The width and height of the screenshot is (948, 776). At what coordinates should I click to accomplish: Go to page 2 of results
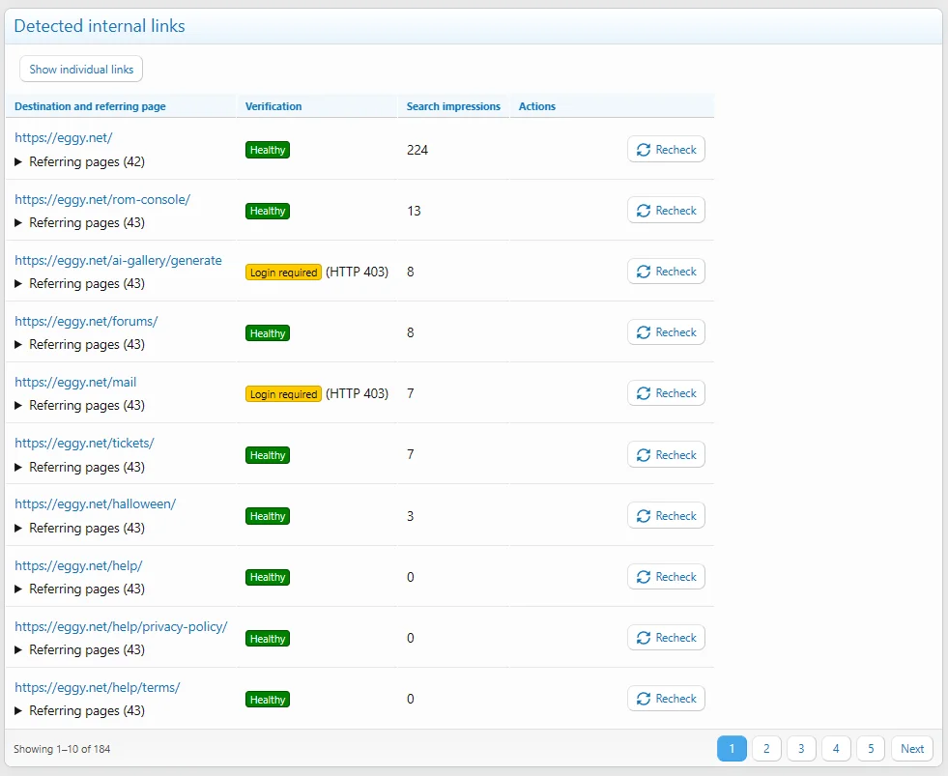(x=766, y=749)
